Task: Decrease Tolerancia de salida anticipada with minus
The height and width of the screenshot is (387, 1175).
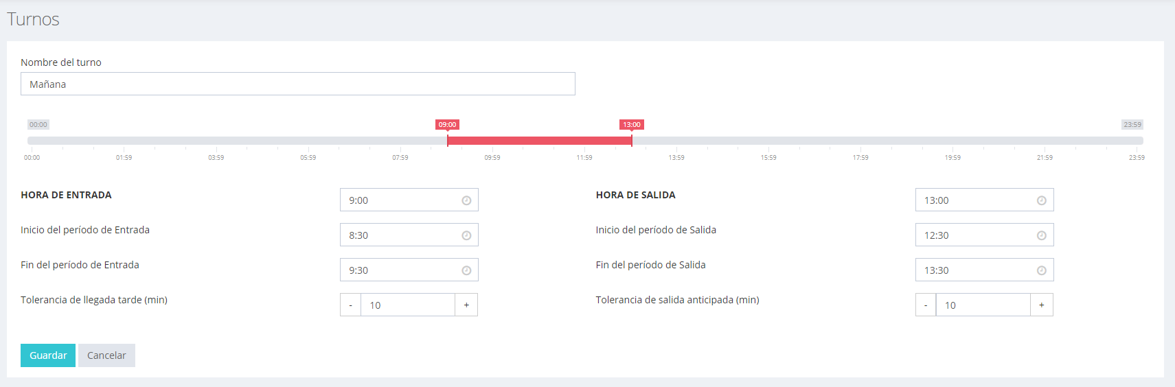Action: pyautogui.click(x=926, y=305)
